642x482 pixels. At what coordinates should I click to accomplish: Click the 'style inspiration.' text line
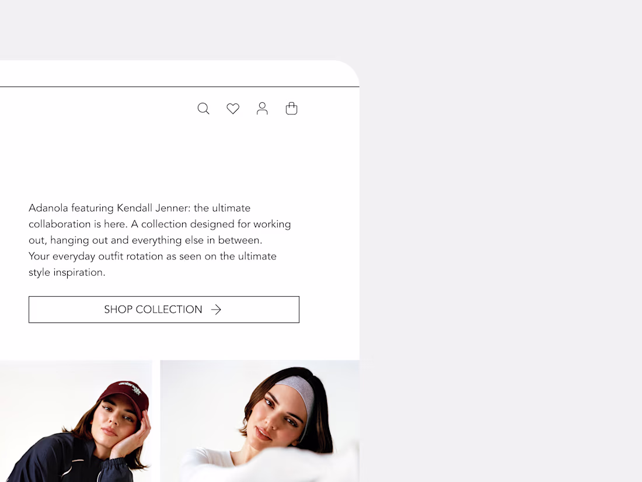click(x=67, y=272)
